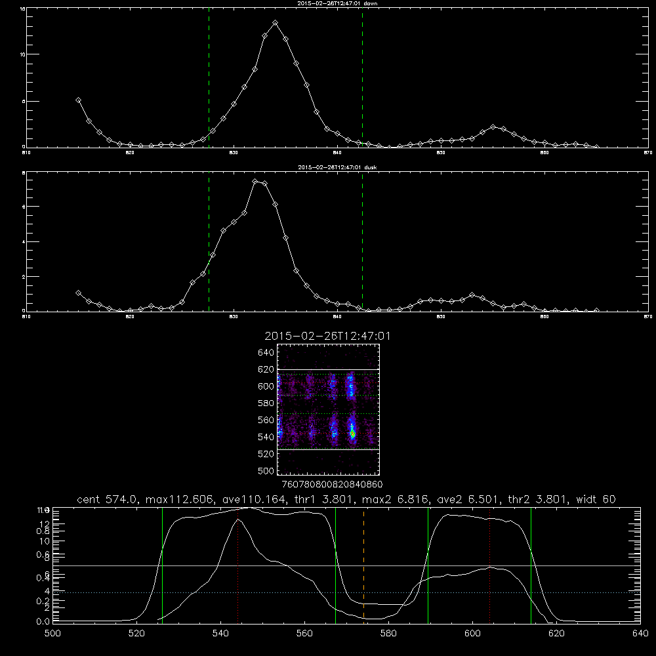Click the 'ave2 6.501' value in stats header
This screenshot has width=656, height=656.
468,499
